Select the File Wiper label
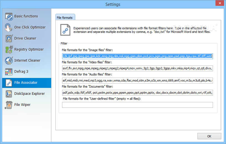This screenshot has width=226, height=144. pos(22,105)
